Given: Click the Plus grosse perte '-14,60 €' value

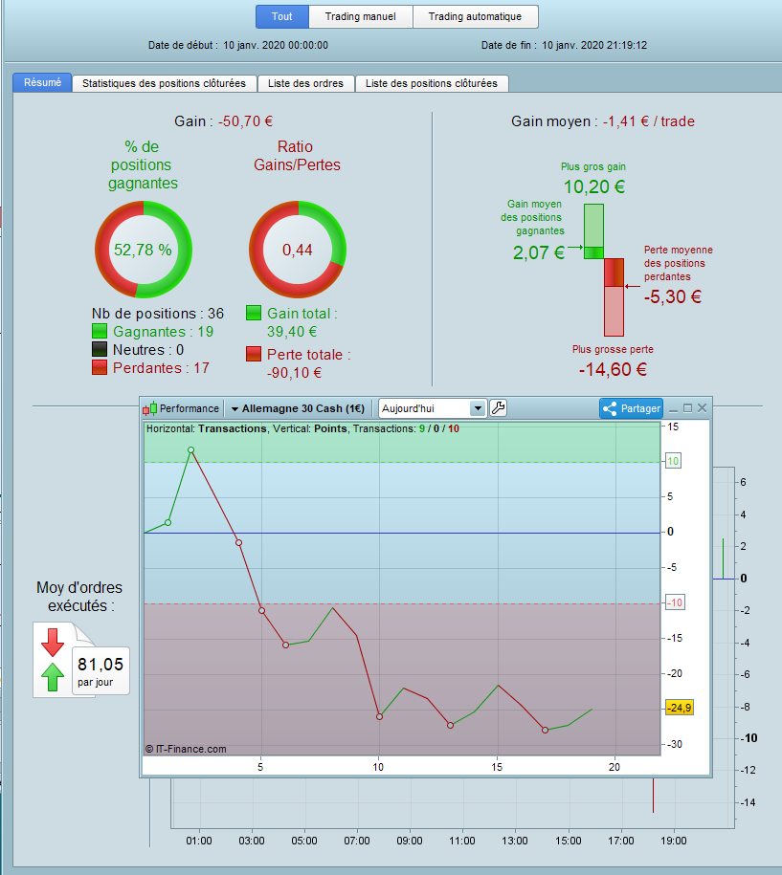Looking at the screenshot, I should tap(613, 369).
